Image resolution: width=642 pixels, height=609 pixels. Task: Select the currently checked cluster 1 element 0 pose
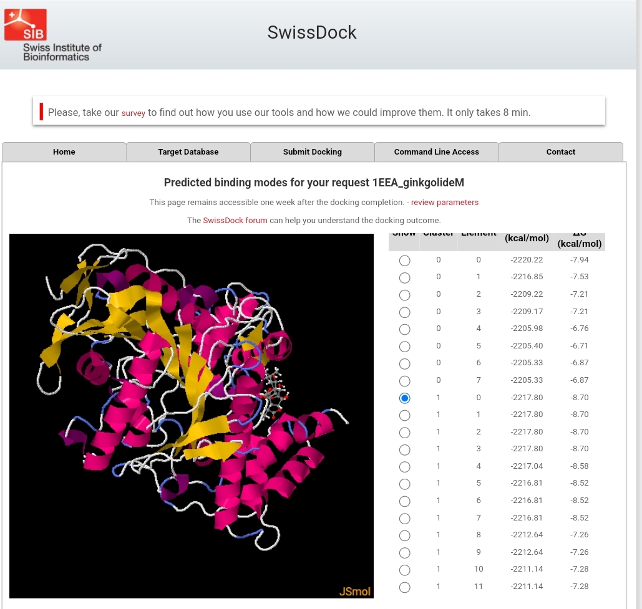point(405,398)
